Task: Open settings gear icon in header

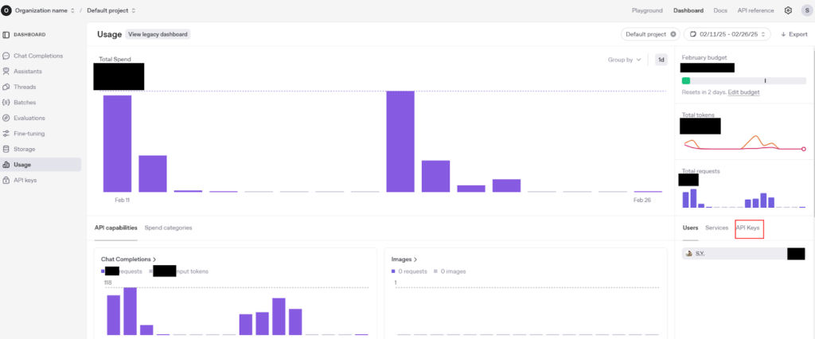Action: [788, 10]
